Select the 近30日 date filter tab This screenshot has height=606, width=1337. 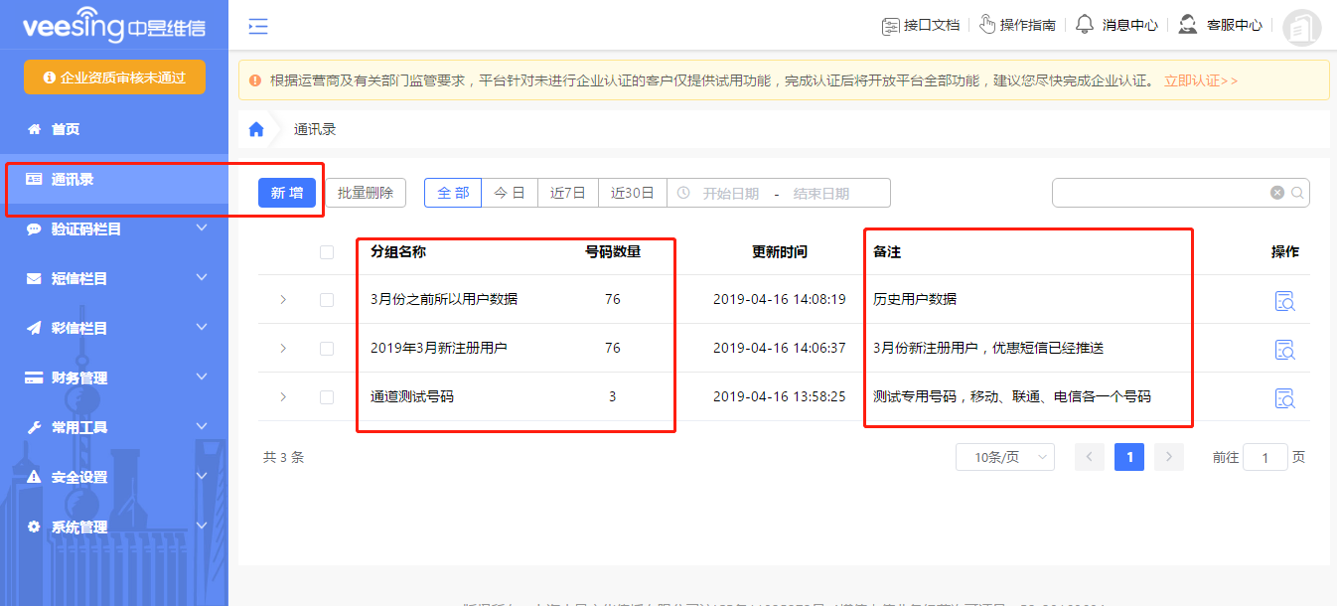[633, 193]
